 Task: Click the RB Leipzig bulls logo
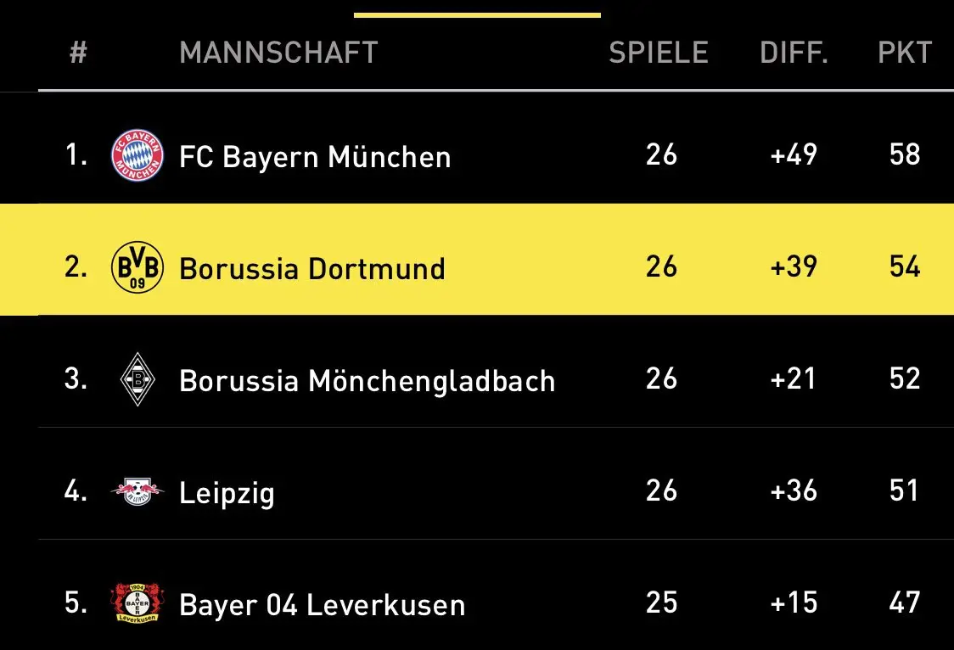coord(137,491)
